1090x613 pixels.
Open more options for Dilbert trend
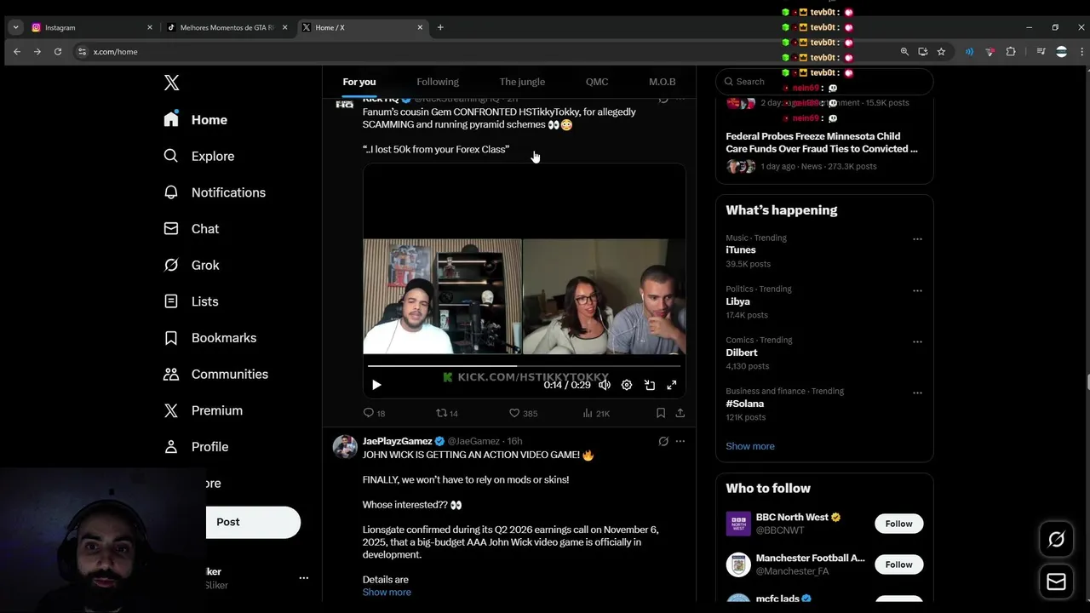pyautogui.click(x=917, y=341)
